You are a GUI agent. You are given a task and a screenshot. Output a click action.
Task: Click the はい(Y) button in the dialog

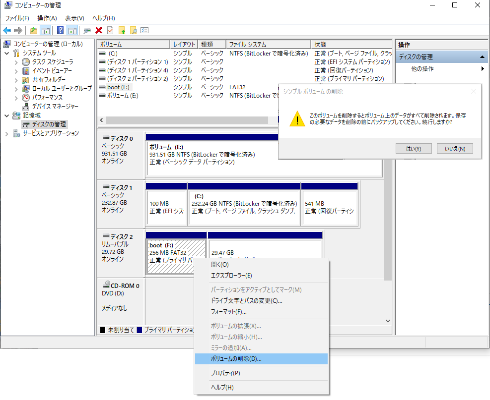414,149
